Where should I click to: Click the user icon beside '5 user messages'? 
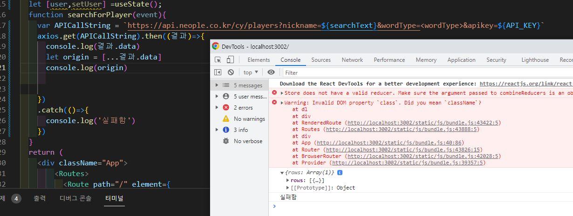(x=226, y=96)
